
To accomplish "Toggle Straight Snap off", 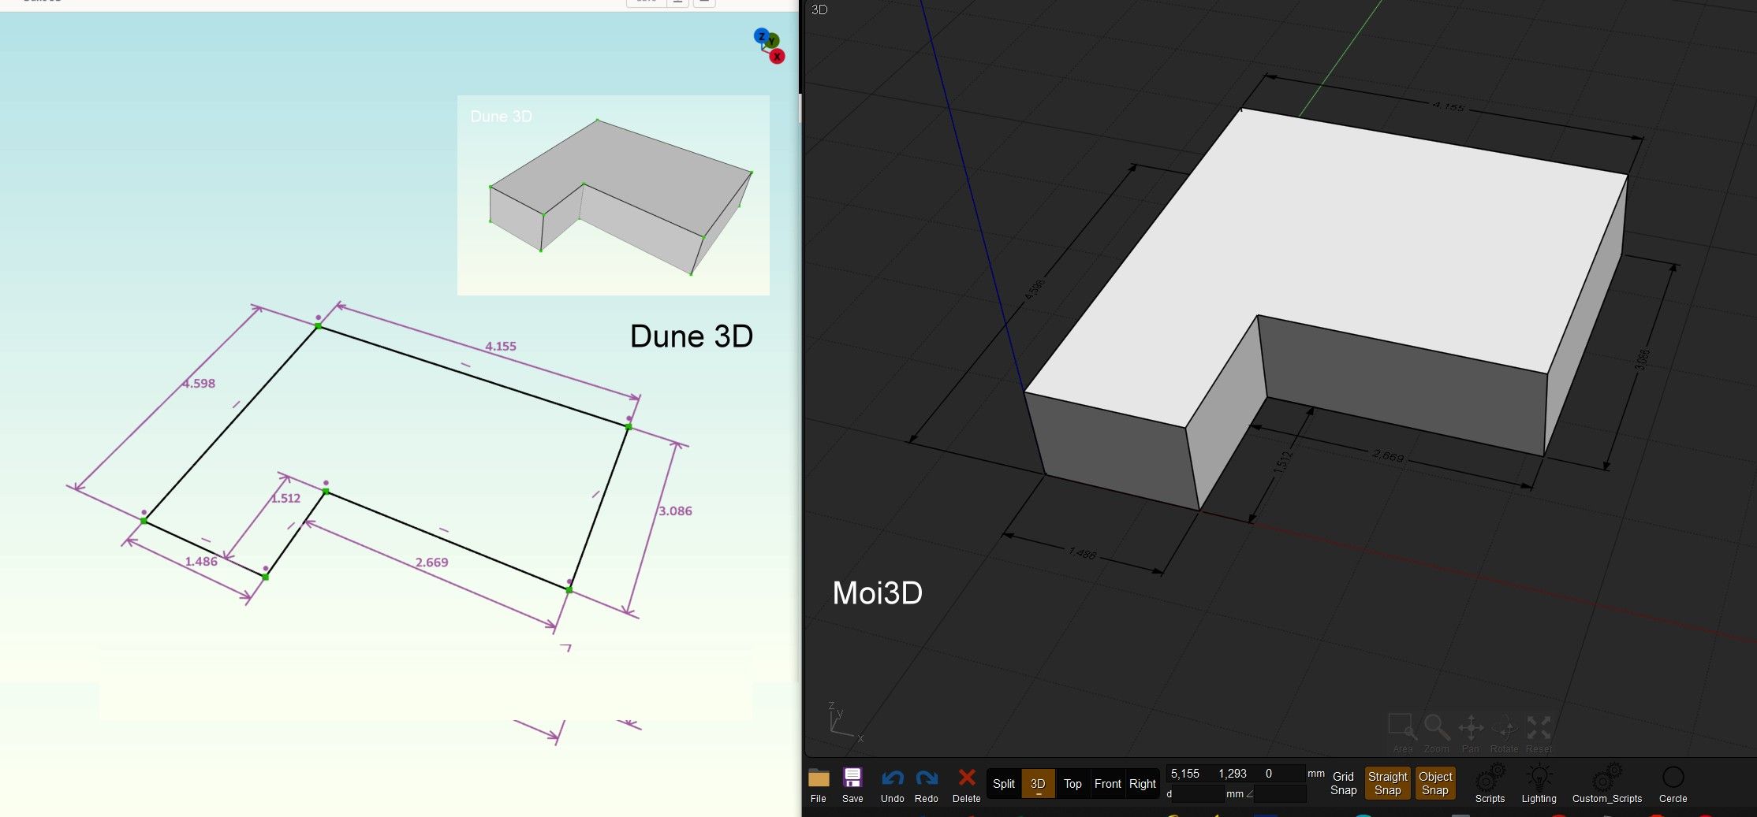I will (x=1387, y=783).
